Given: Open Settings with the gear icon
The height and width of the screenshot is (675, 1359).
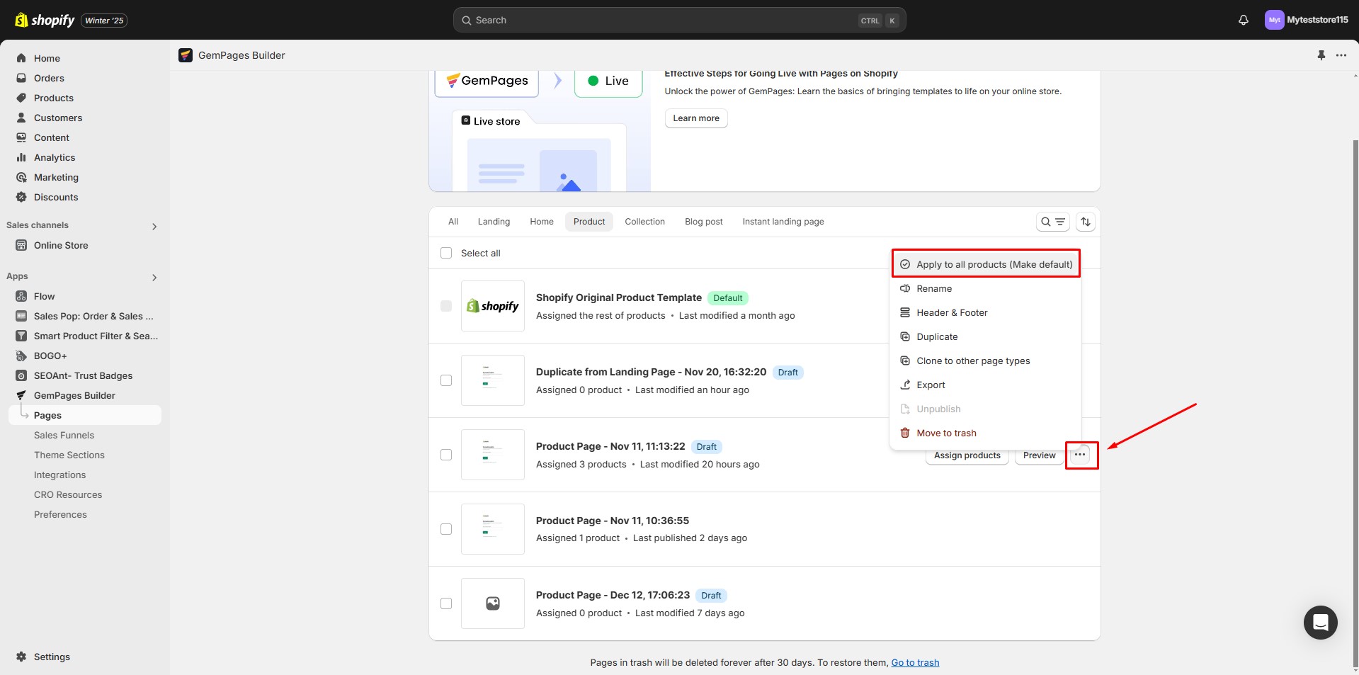Looking at the screenshot, I should point(21,657).
